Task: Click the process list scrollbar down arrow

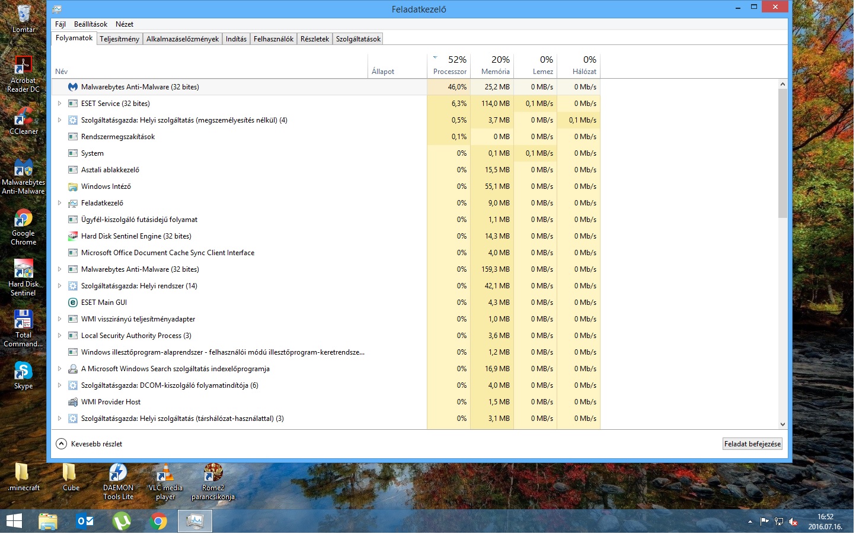Action: tap(782, 424)
